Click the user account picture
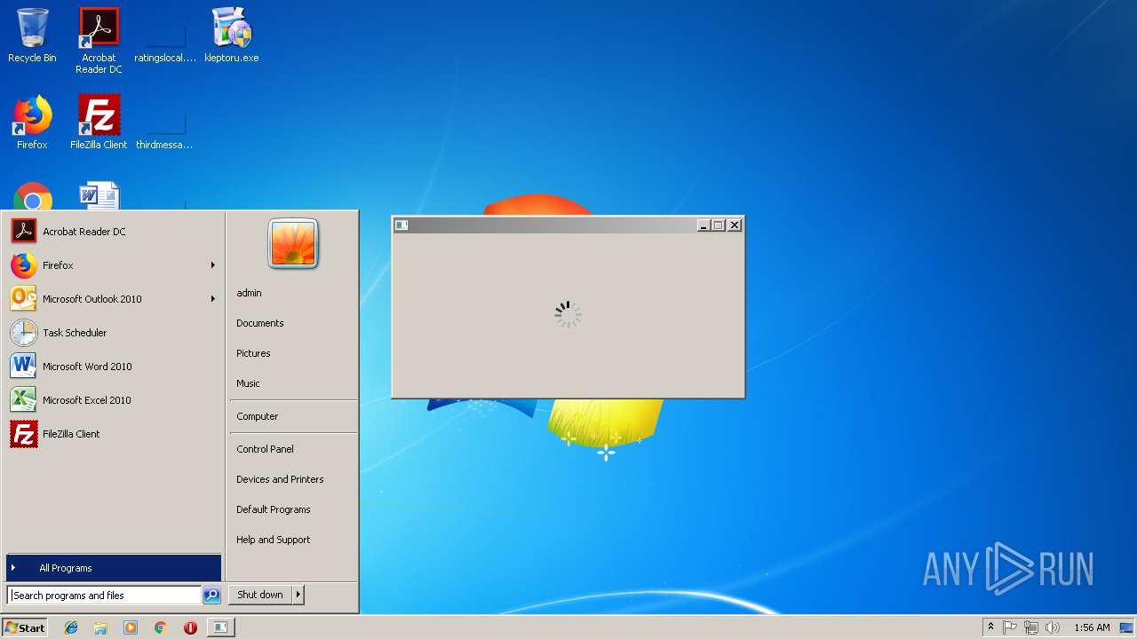The width and height of the screenshot is (1137, 639). coord(293,244)
